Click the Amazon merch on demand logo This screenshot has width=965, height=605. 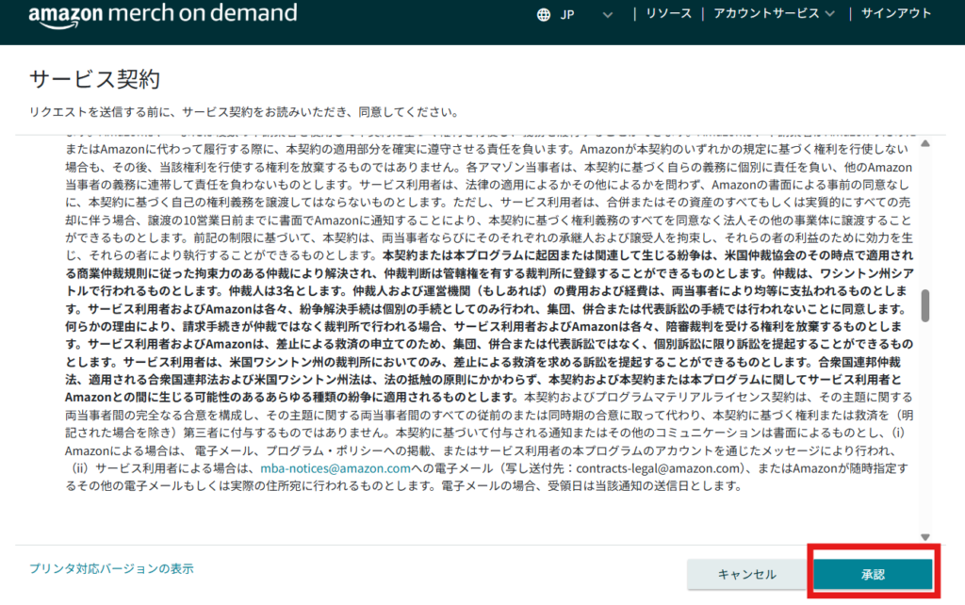click(x=163, y=14)
